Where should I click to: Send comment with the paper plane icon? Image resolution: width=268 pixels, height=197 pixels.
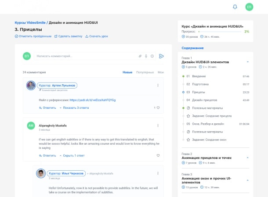(x=162, y=56)
